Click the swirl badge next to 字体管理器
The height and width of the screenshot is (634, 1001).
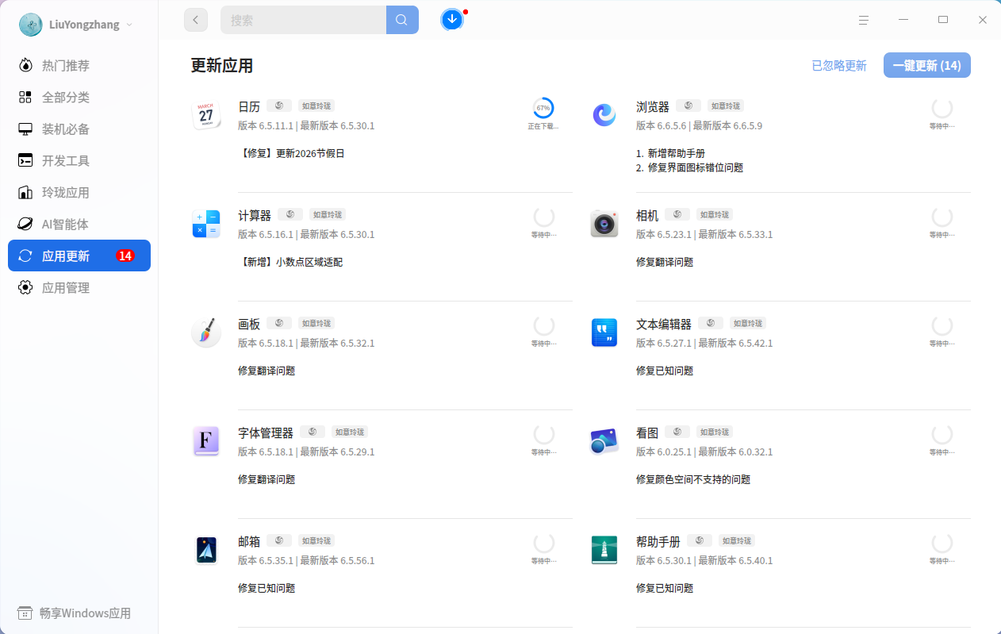(313, 432)
